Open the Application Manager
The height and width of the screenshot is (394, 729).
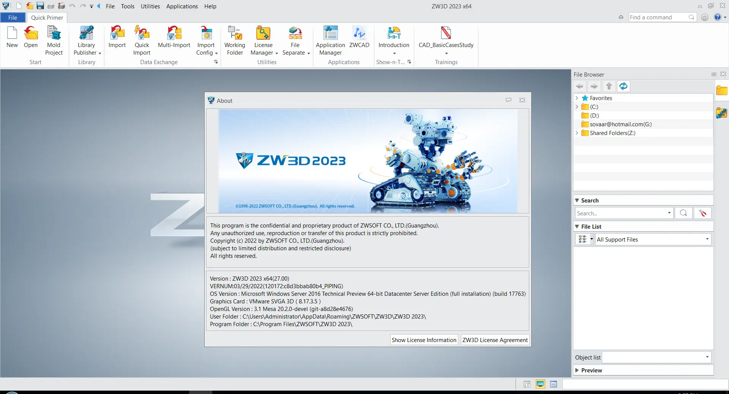pos(330,41)
